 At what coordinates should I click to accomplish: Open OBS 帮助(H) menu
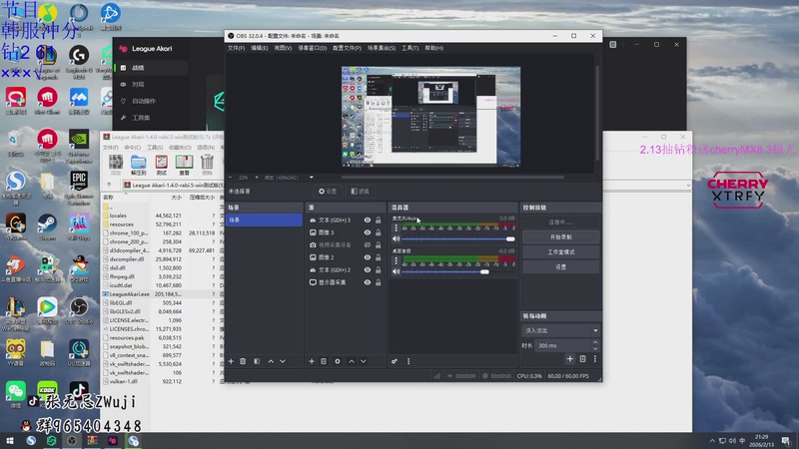point(433,48)
